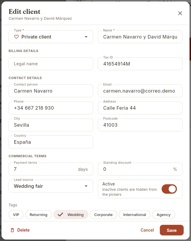Image resolution: width=191 pixels, height=241 pixels.
Task: Click the 'BILLING DETAILS' heading
Action: tap(23, 51)
